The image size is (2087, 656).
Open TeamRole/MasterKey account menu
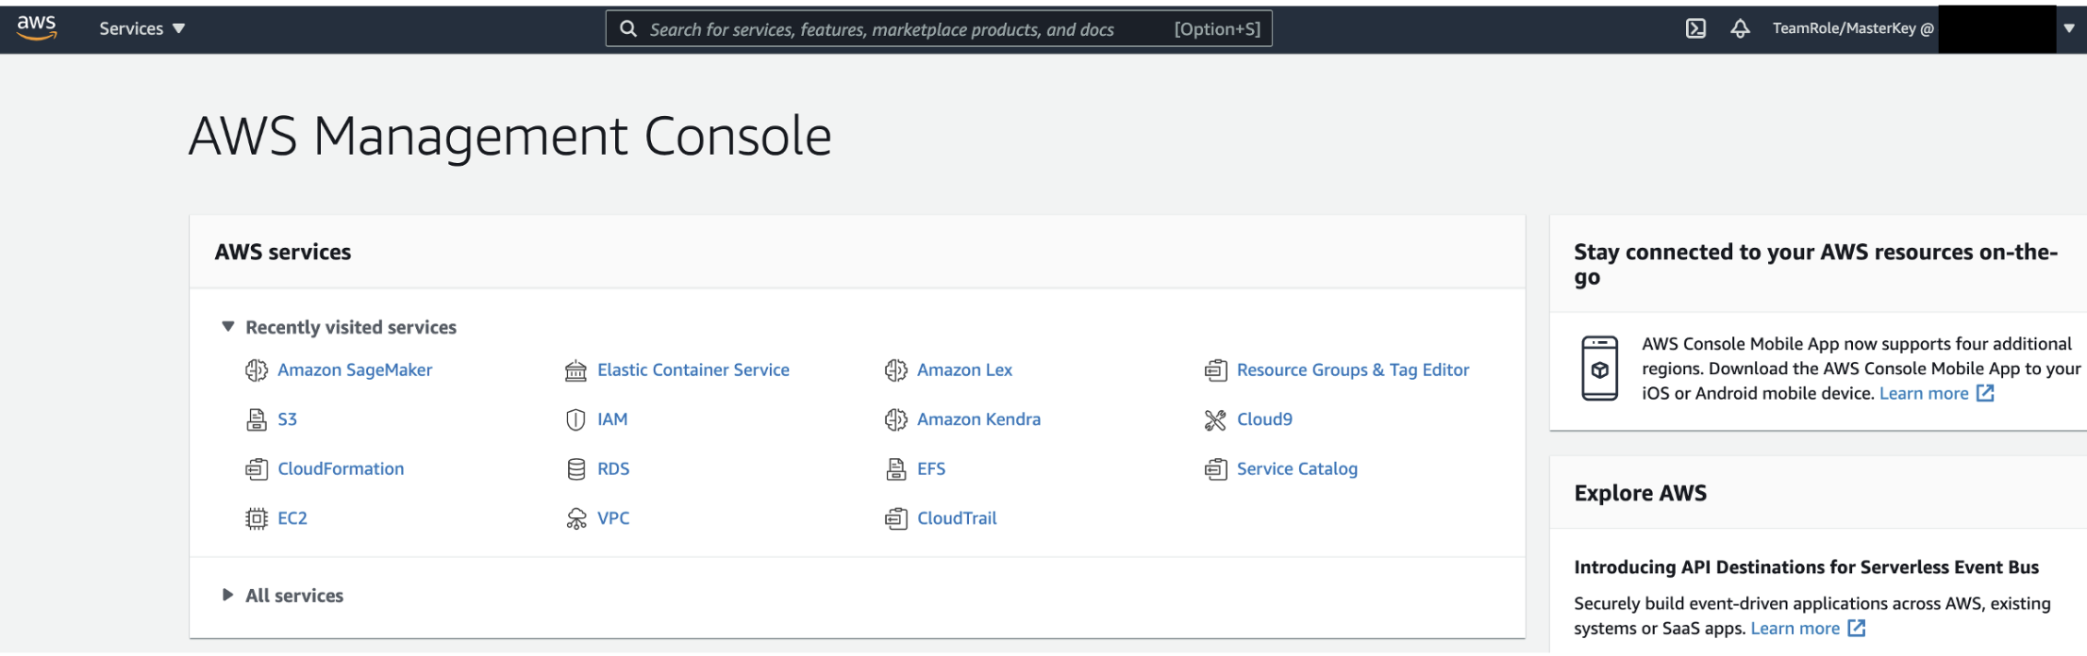1852,28
